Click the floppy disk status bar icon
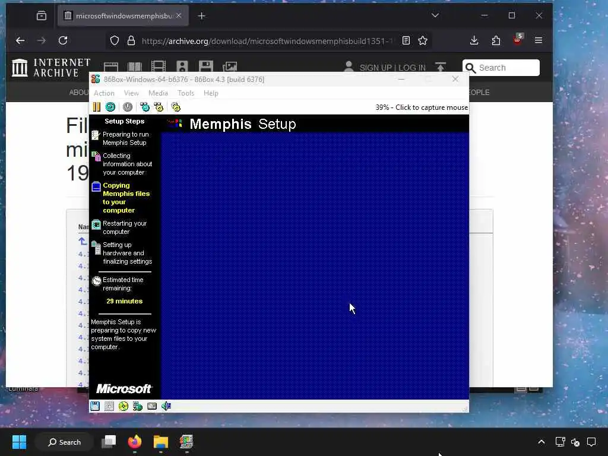The image size is (608, 456). [x=95, y=406]
